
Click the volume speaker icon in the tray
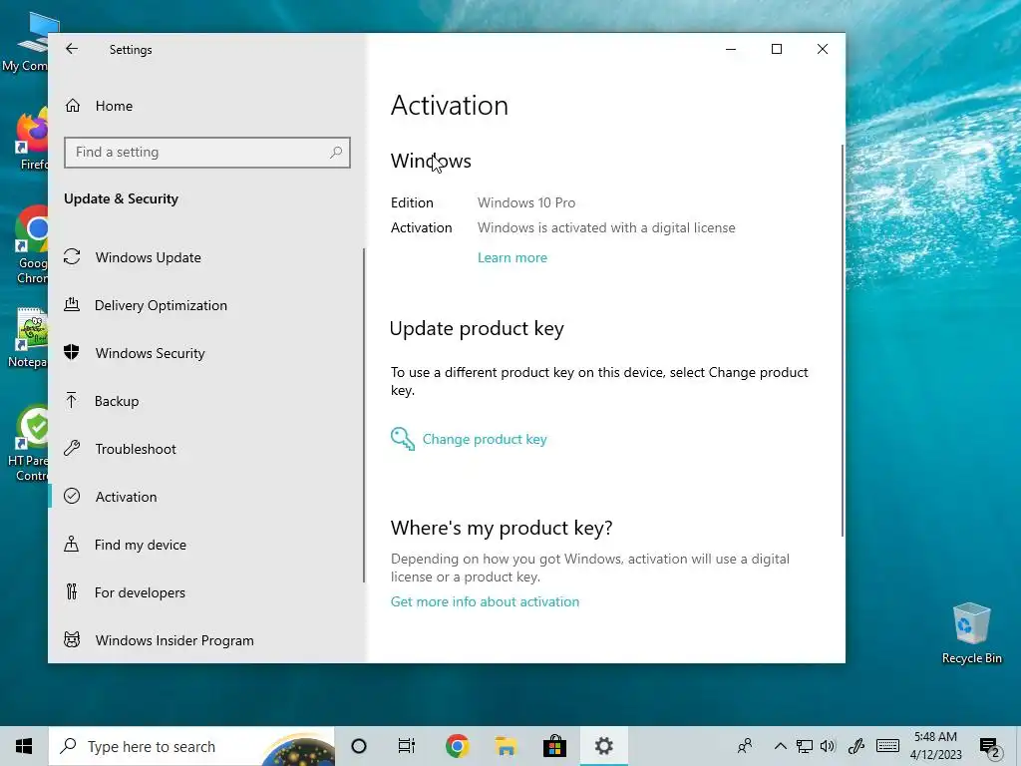point(828,746)
